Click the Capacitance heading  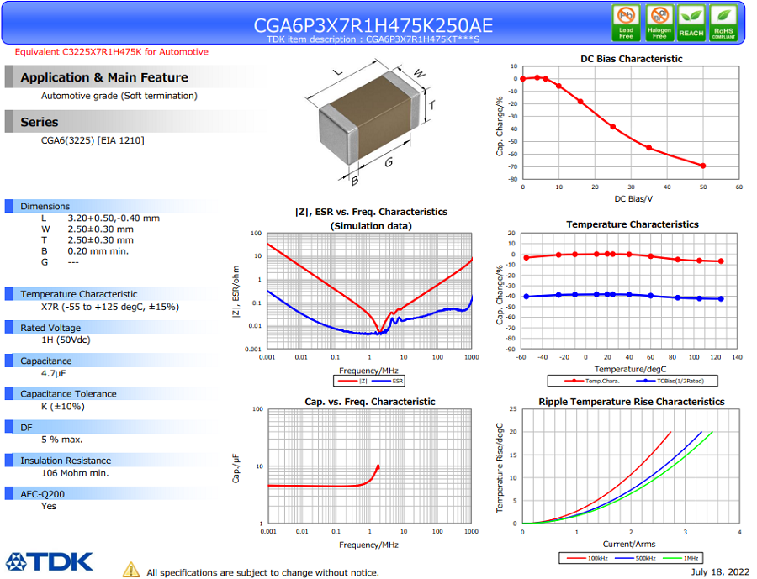pos(46,361)
